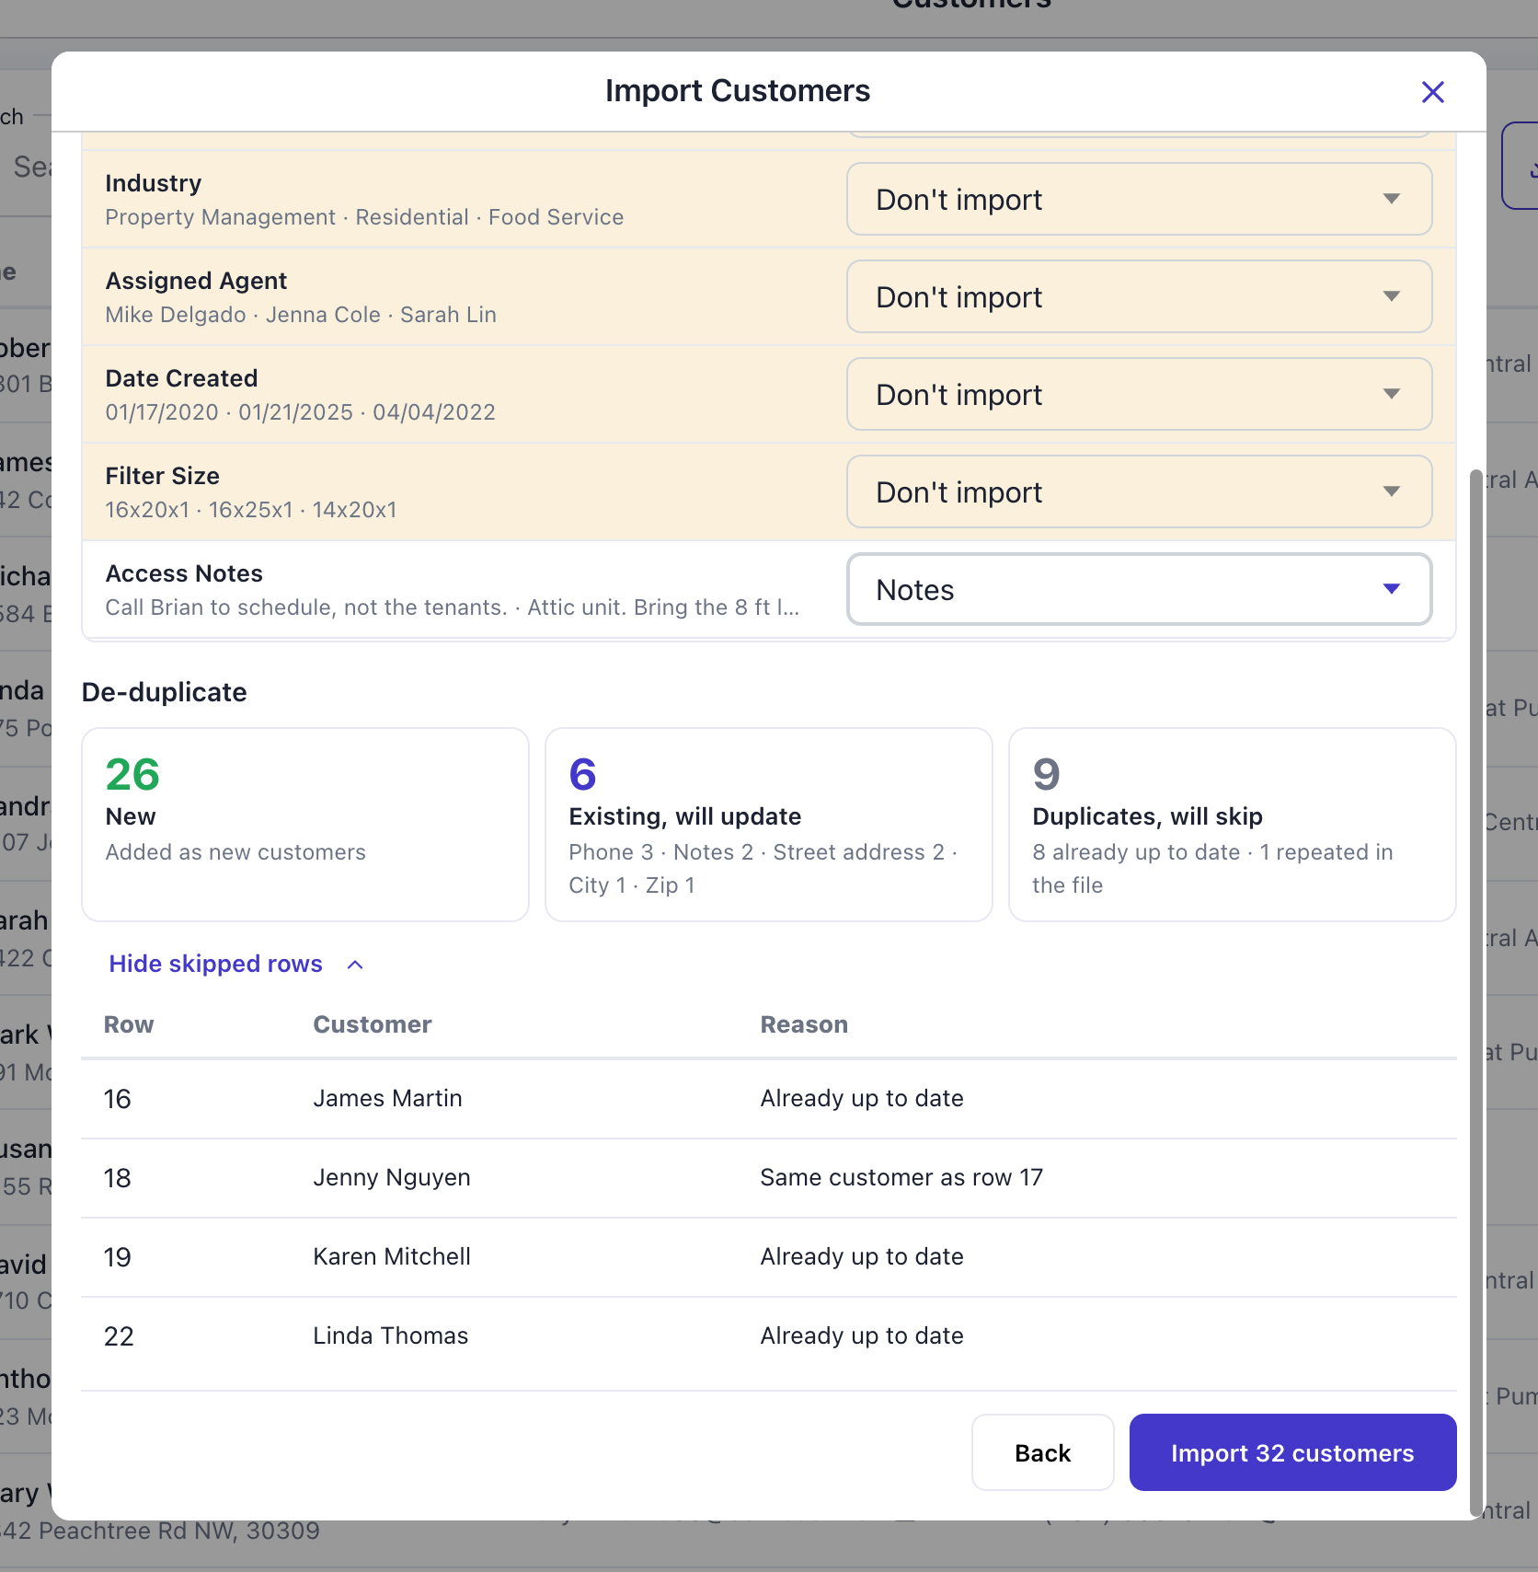This screenshot has width=1538, height=1572.
Task: Open the Date Created mapping dropdown
Action: click(x=1139, y=394)
